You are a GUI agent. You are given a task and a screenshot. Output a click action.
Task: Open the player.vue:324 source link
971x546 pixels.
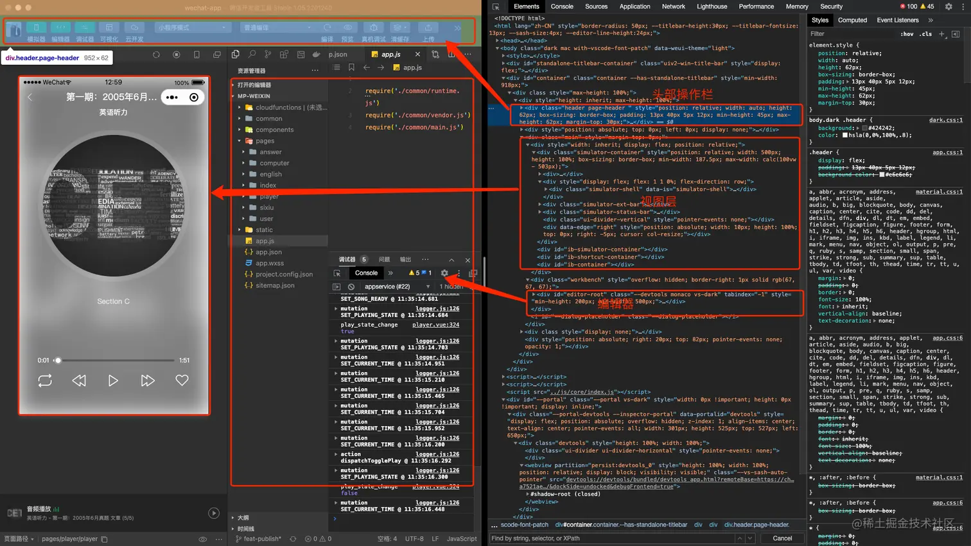435,325
